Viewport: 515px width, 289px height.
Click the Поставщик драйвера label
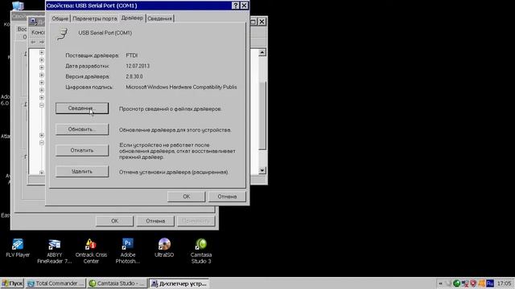[93, 55]
